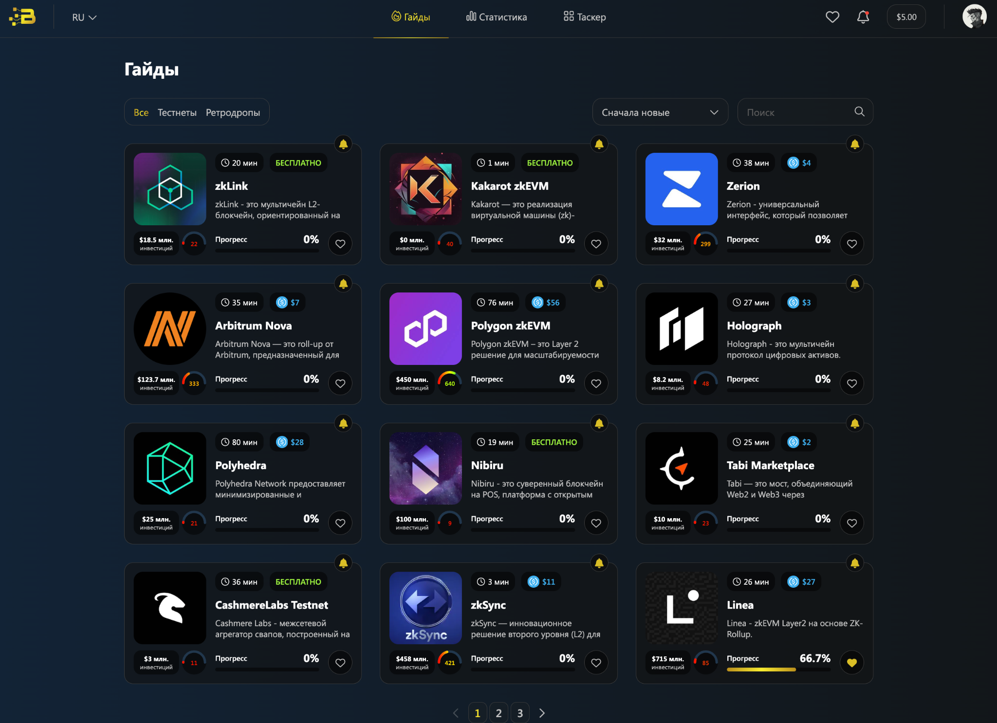Click the search magnifier icon
Screen dimensions: 997x723
click(859, 112)
